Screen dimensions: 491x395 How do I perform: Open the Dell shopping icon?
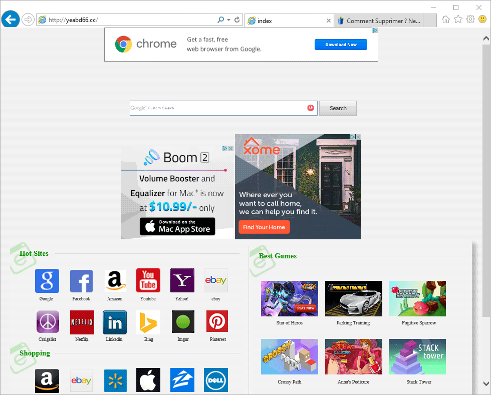pos(216,380)
